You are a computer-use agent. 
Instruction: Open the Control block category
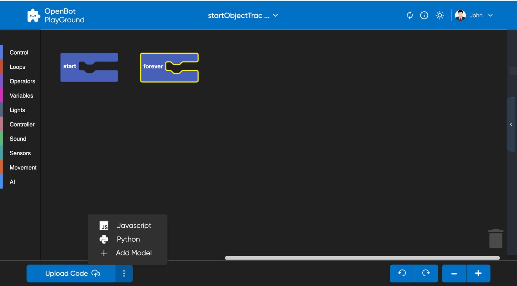[x=19, y=52]
